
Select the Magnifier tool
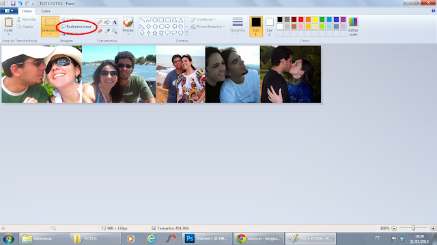(115, 31)
